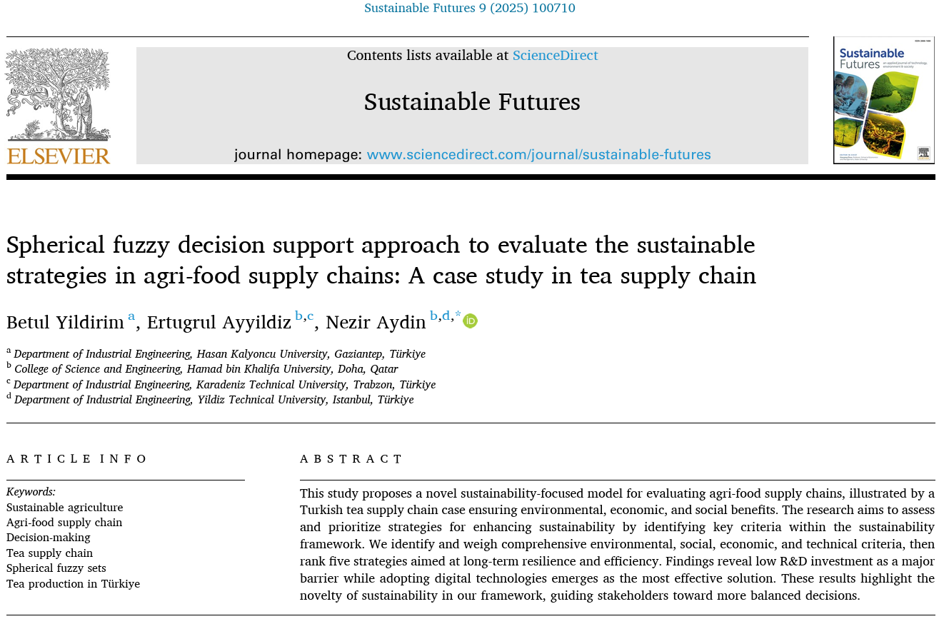Click the Sustainable Futures journal title heading
This screenshot has height=619, width=939.
pyautogui.click(x=472, y=102)
